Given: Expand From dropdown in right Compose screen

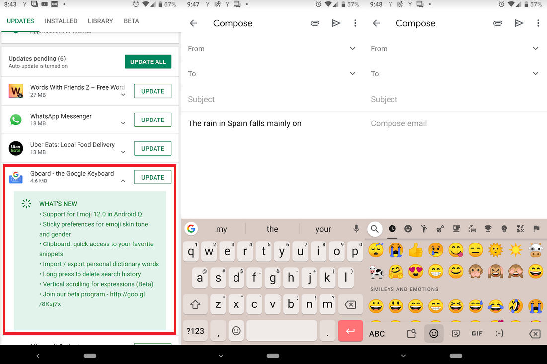Looking at the screenshot, I should pyautogui.click(x=536, y=49).
